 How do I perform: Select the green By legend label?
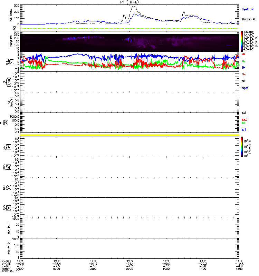(x=243, y=61)
